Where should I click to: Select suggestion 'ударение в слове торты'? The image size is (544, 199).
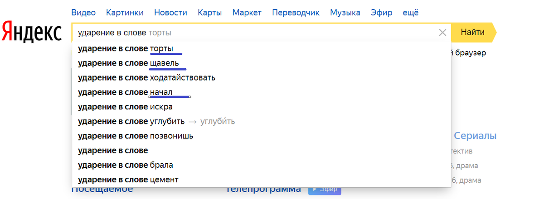tap(262, 48)
